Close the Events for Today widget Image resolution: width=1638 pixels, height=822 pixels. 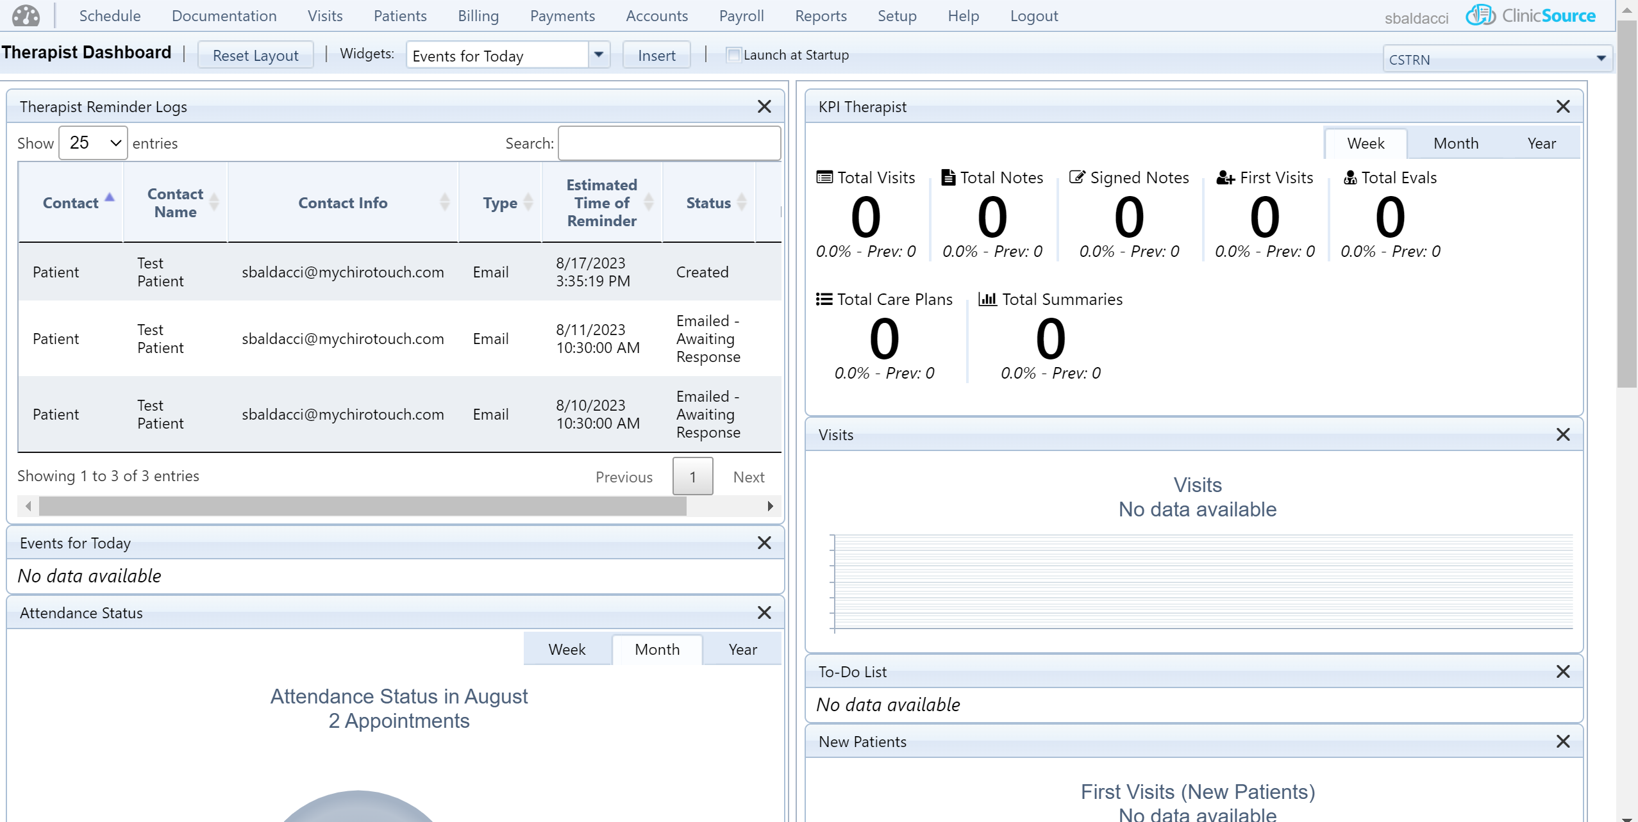(764, 543)
